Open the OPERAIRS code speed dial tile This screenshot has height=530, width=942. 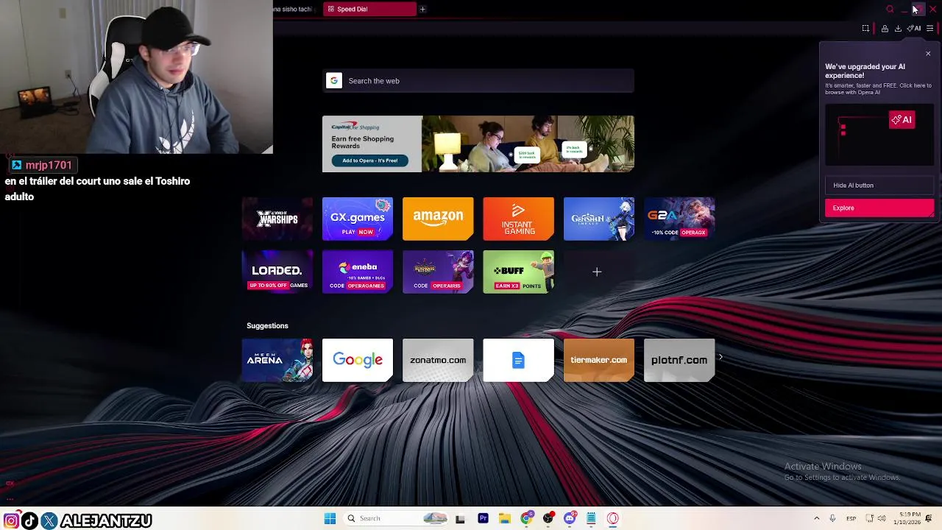click(438, 272)
